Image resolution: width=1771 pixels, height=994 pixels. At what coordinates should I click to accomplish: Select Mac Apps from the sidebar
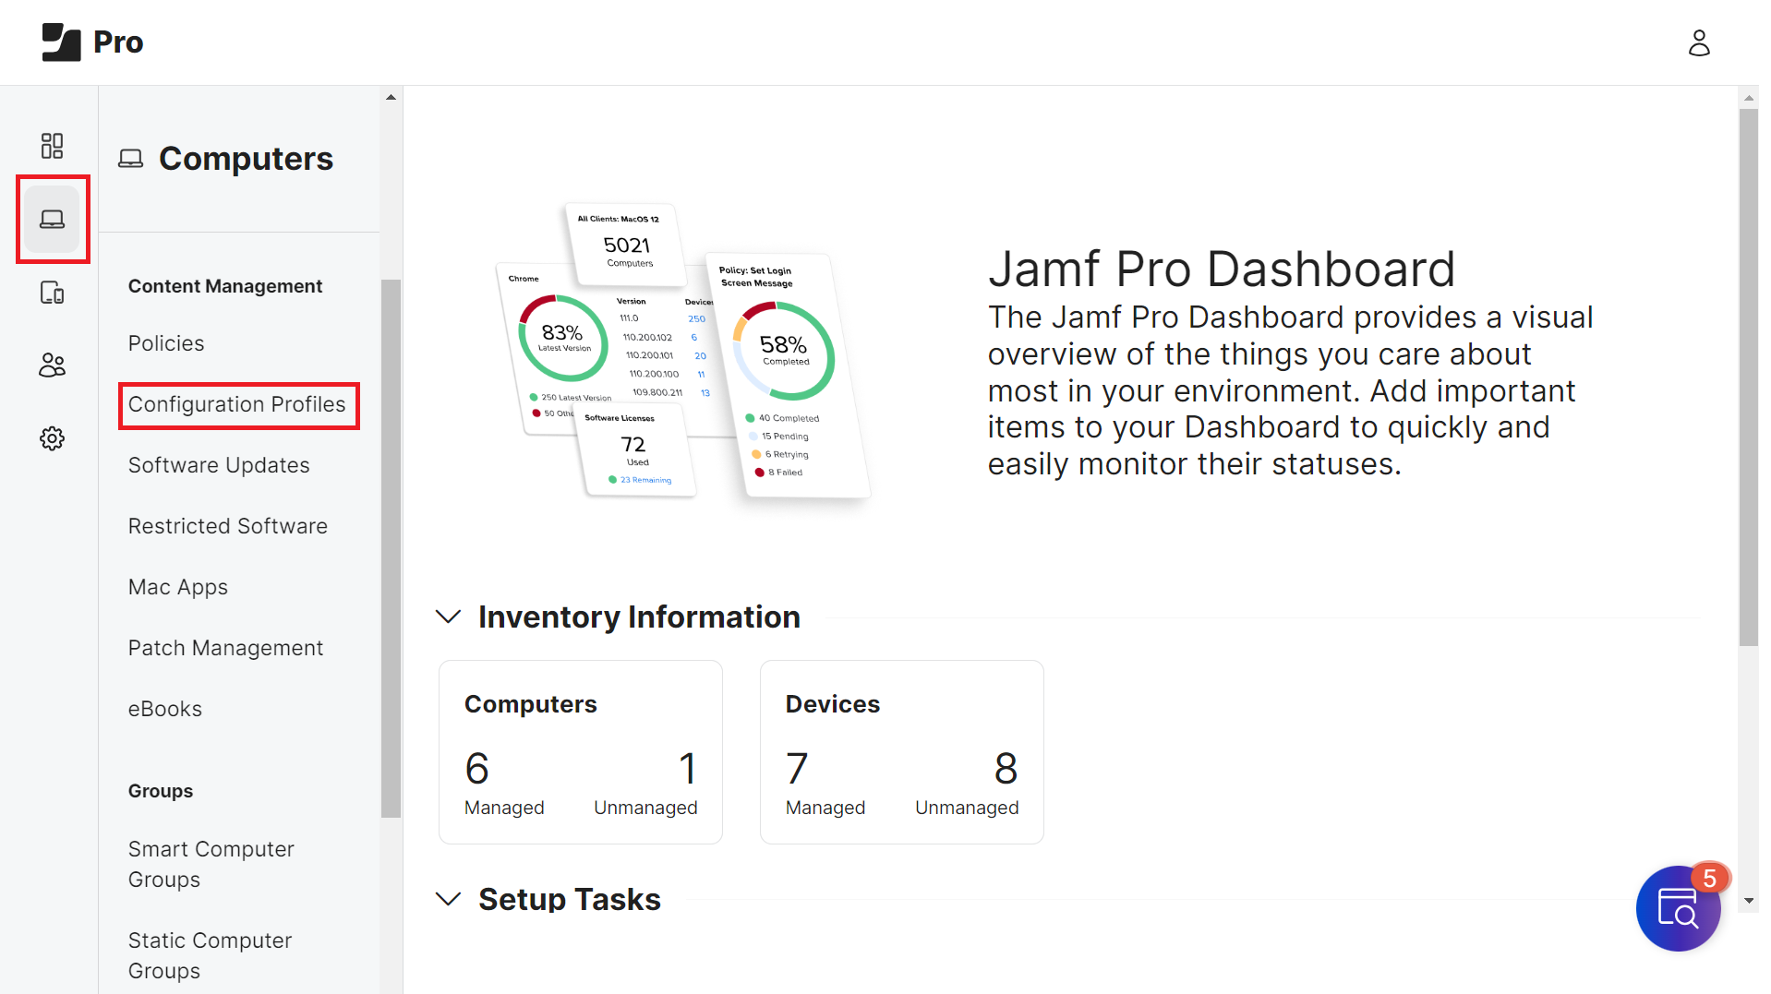point(178,587)
